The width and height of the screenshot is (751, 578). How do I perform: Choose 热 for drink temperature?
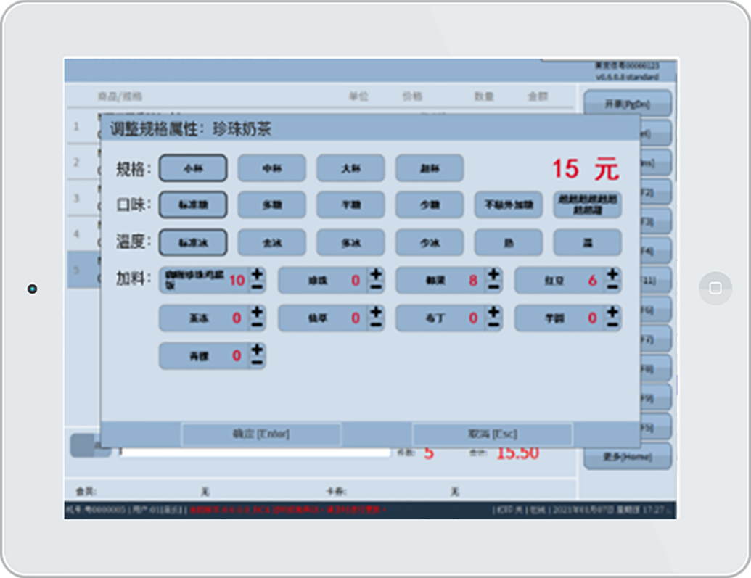pos(508,243)
